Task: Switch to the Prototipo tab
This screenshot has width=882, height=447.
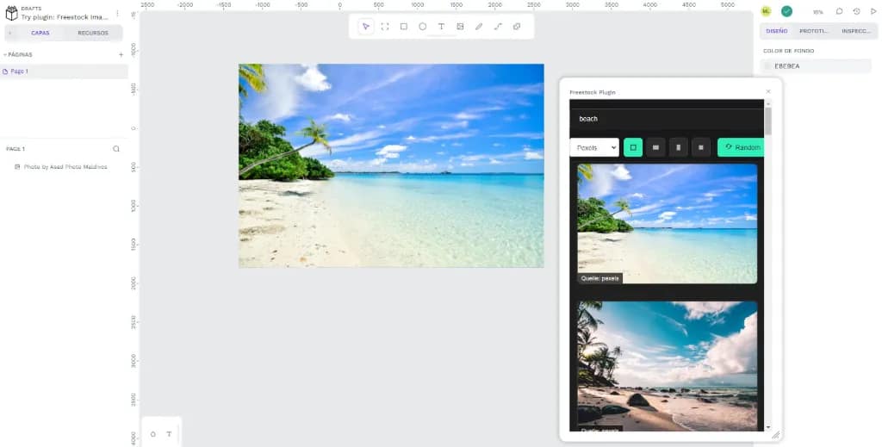Action: coord(814,31)
